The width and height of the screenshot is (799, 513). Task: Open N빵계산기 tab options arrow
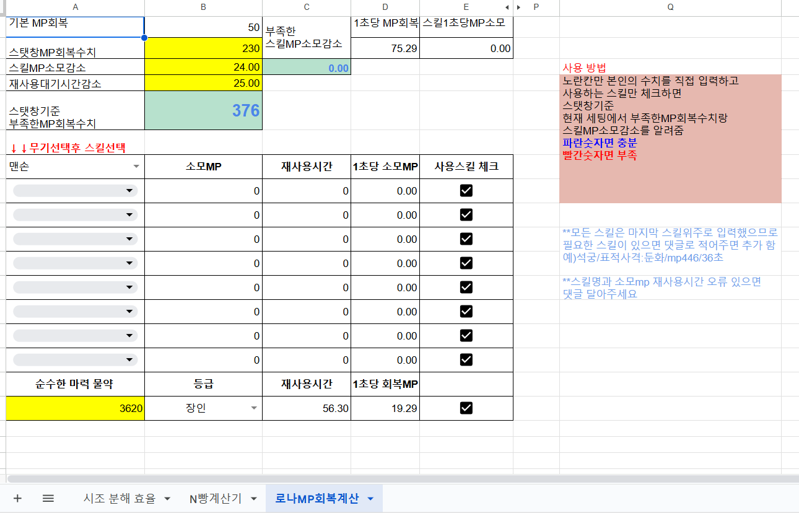click(253, 499)
